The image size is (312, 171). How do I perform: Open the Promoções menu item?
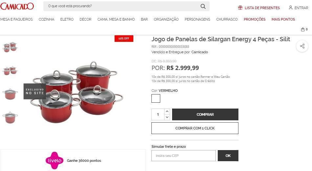point(255,19)
